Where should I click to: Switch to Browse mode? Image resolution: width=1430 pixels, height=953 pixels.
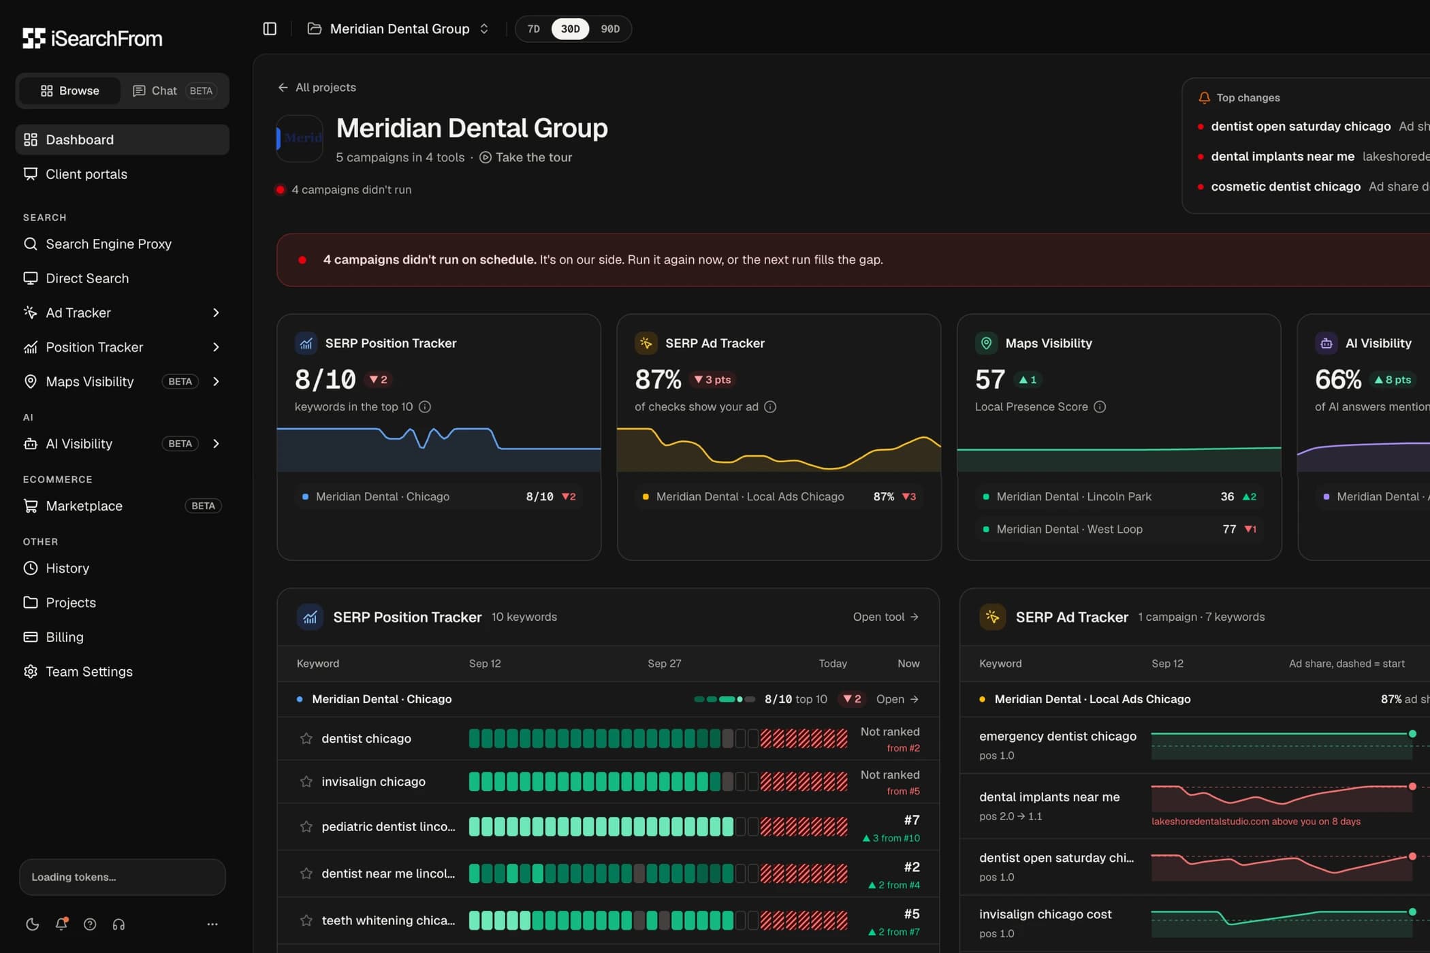pyautogui.click(x=69, y=91)
